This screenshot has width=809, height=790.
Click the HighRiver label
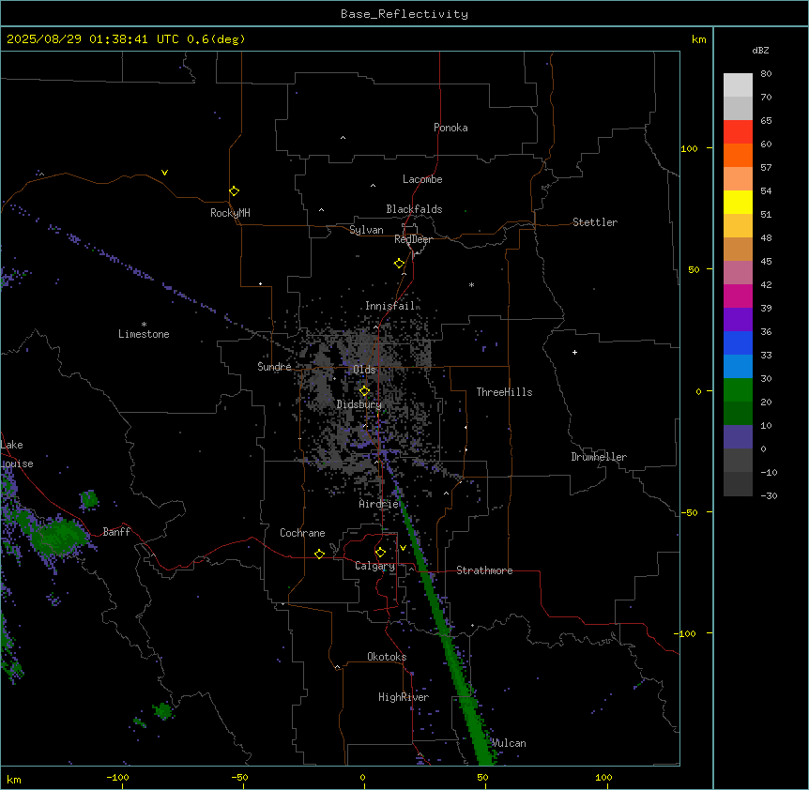404,697
